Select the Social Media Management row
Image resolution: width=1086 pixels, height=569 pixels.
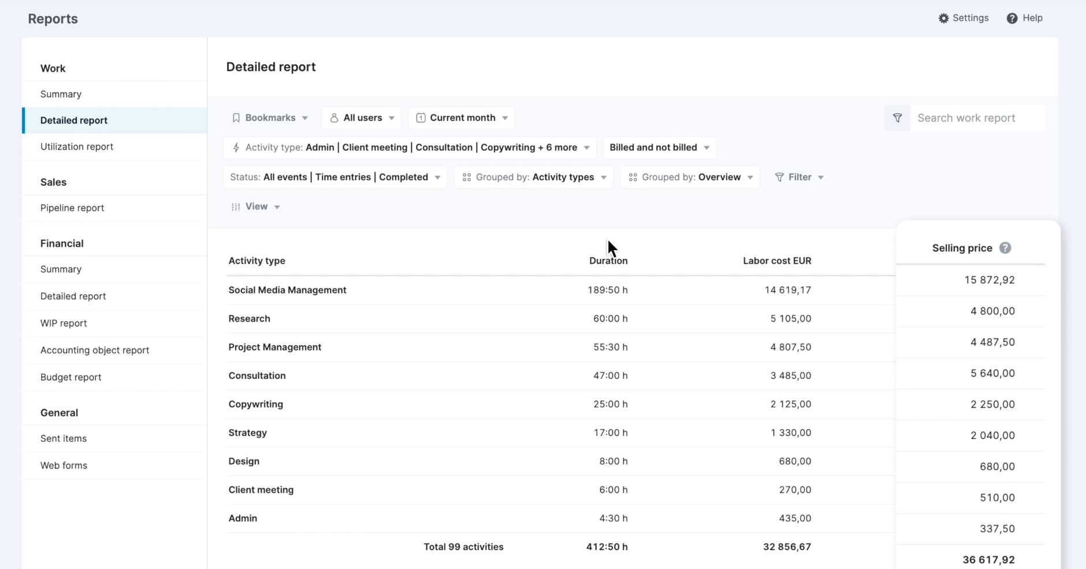click(288, 290)
